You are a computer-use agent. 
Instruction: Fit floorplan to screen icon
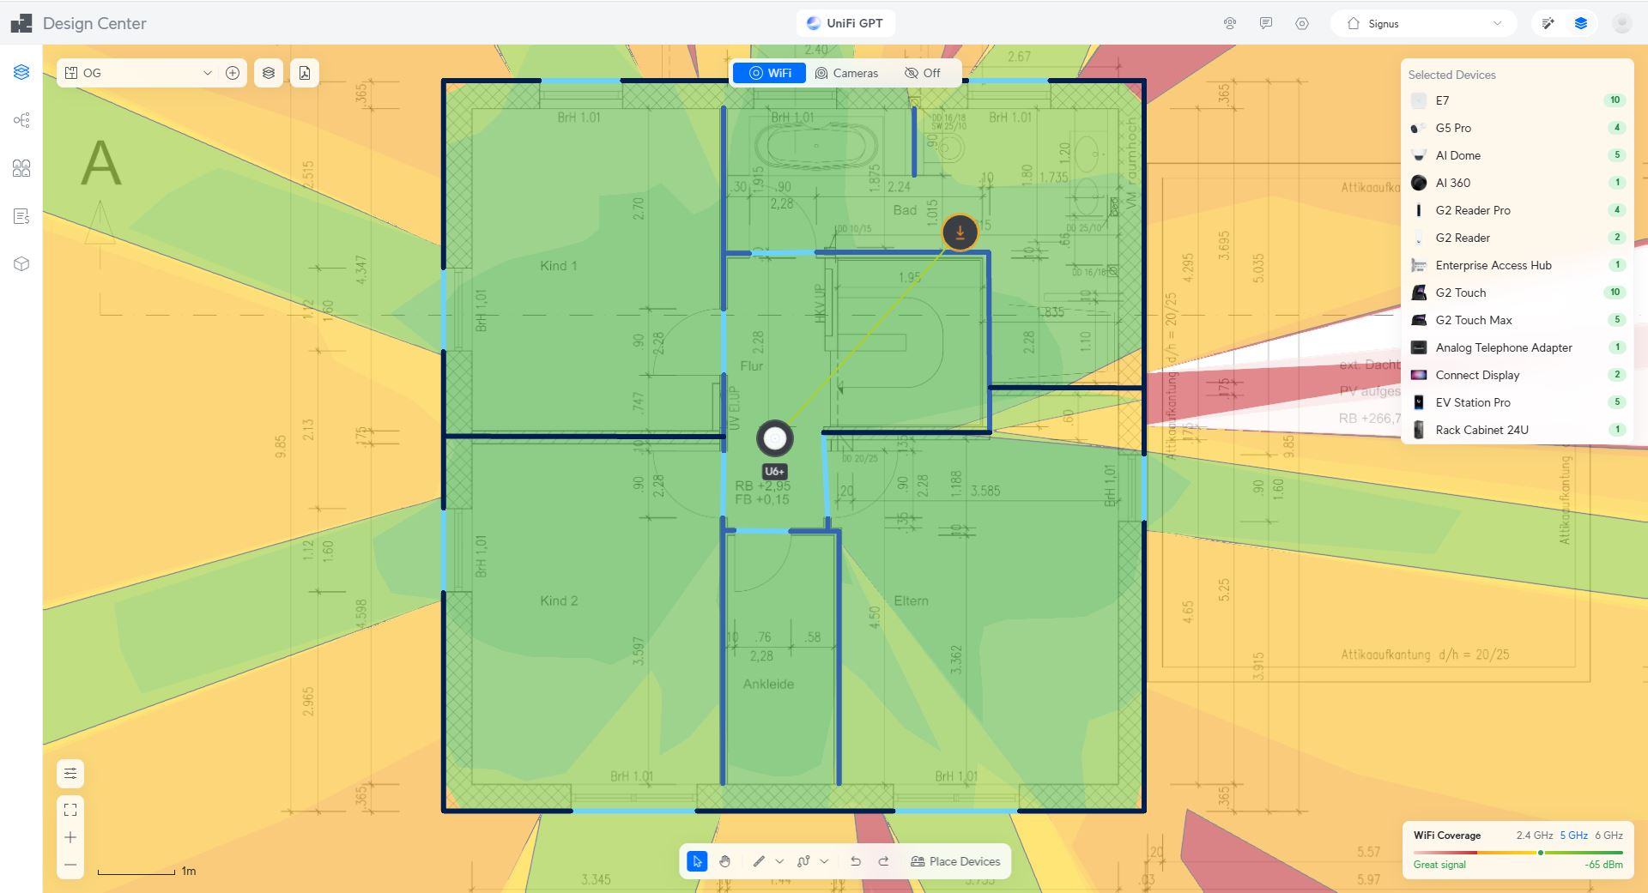click(x=70, y=810)
